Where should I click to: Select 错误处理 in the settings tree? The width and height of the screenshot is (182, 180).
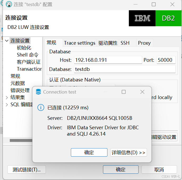coord(20,90)
